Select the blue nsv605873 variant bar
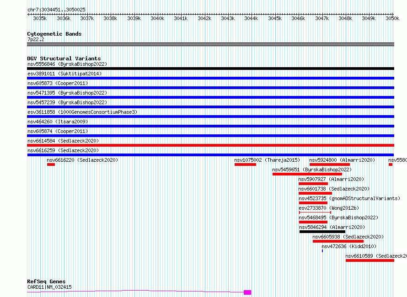The height and width of the screenshot is (297, 407). [210, 88]
